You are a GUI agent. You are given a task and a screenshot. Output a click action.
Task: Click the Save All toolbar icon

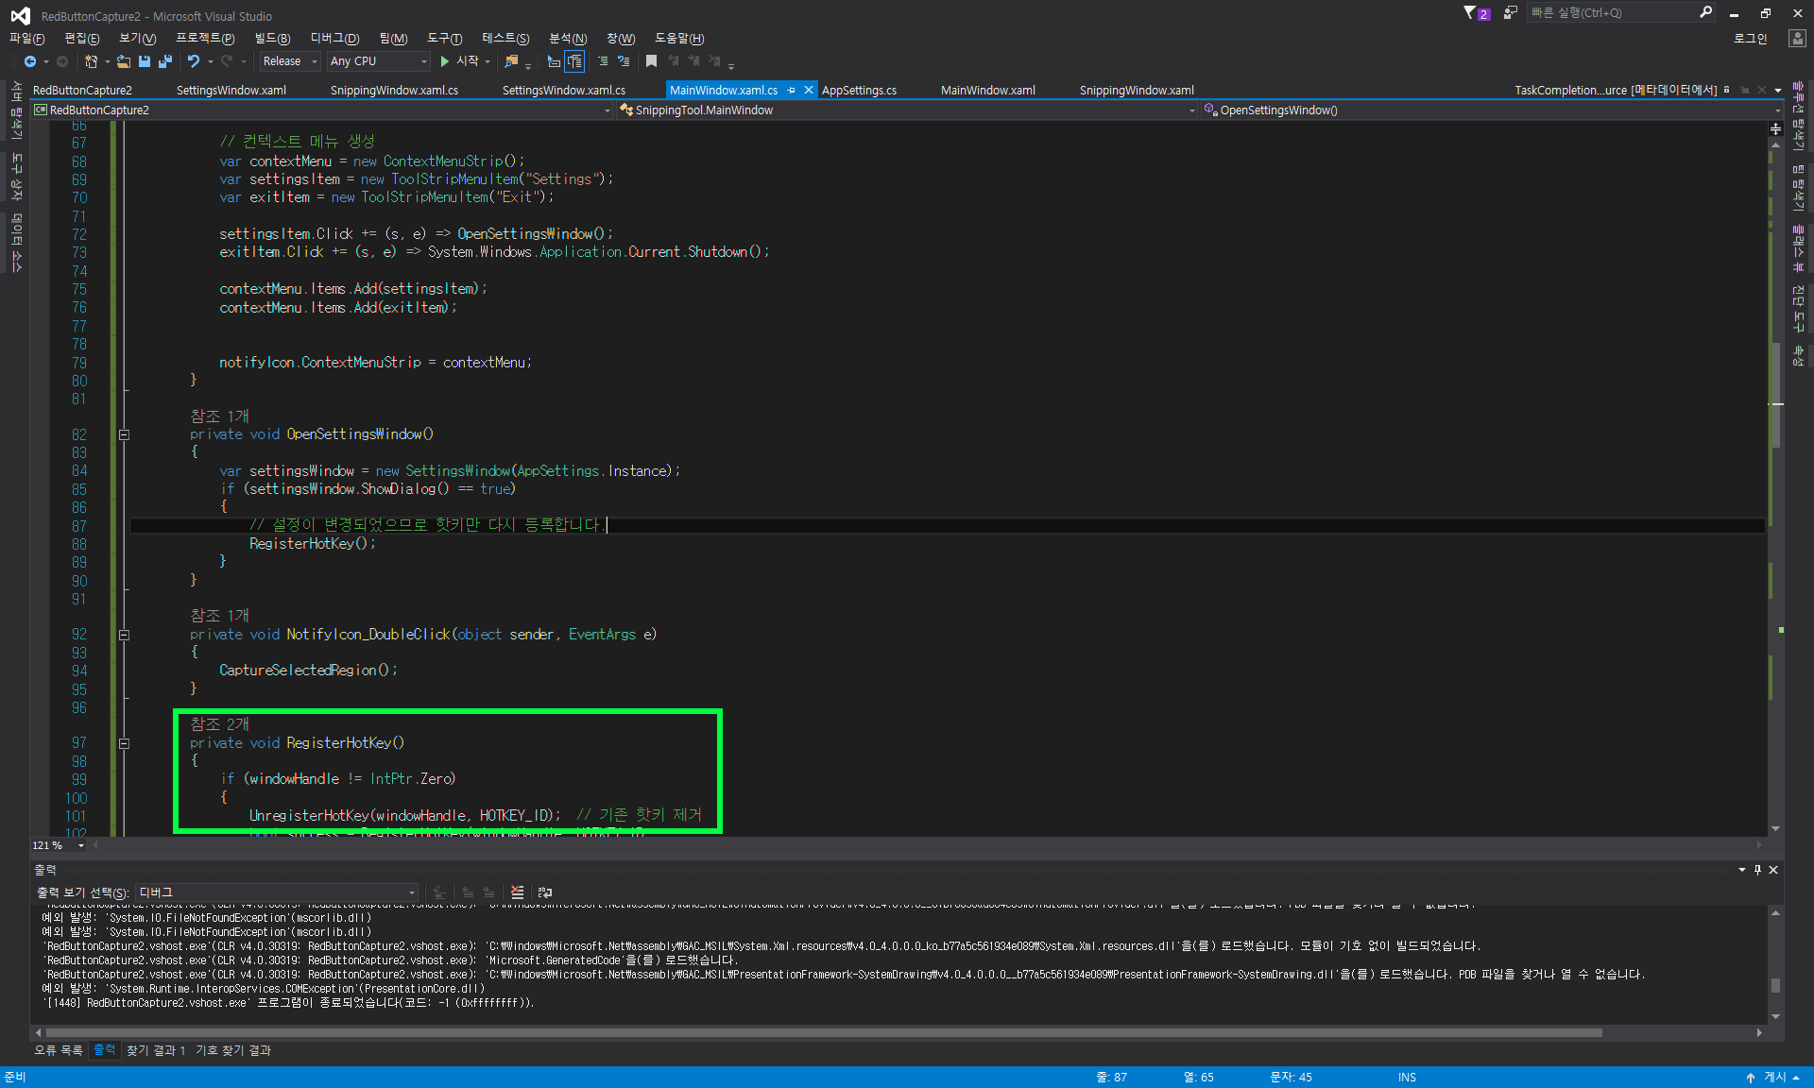pyautogui.click(x=164, y=61)
